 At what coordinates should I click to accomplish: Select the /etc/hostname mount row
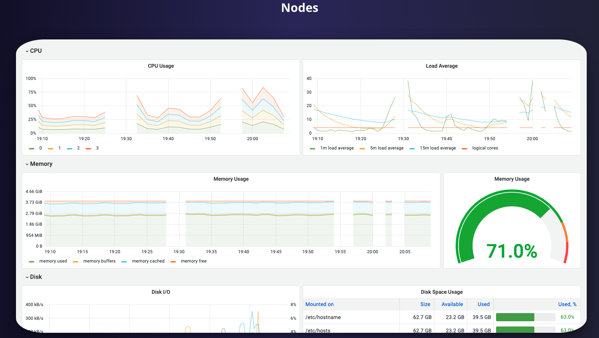[x=441, y=317]
